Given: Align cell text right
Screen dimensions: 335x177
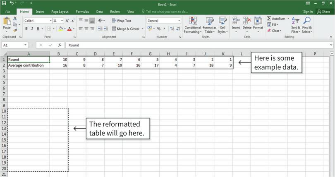Looking at the screenshot, I should pyautogui.click(x=92, y=29).
